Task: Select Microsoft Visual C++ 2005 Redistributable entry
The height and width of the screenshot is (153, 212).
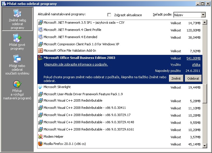Action: pos(73,101)
